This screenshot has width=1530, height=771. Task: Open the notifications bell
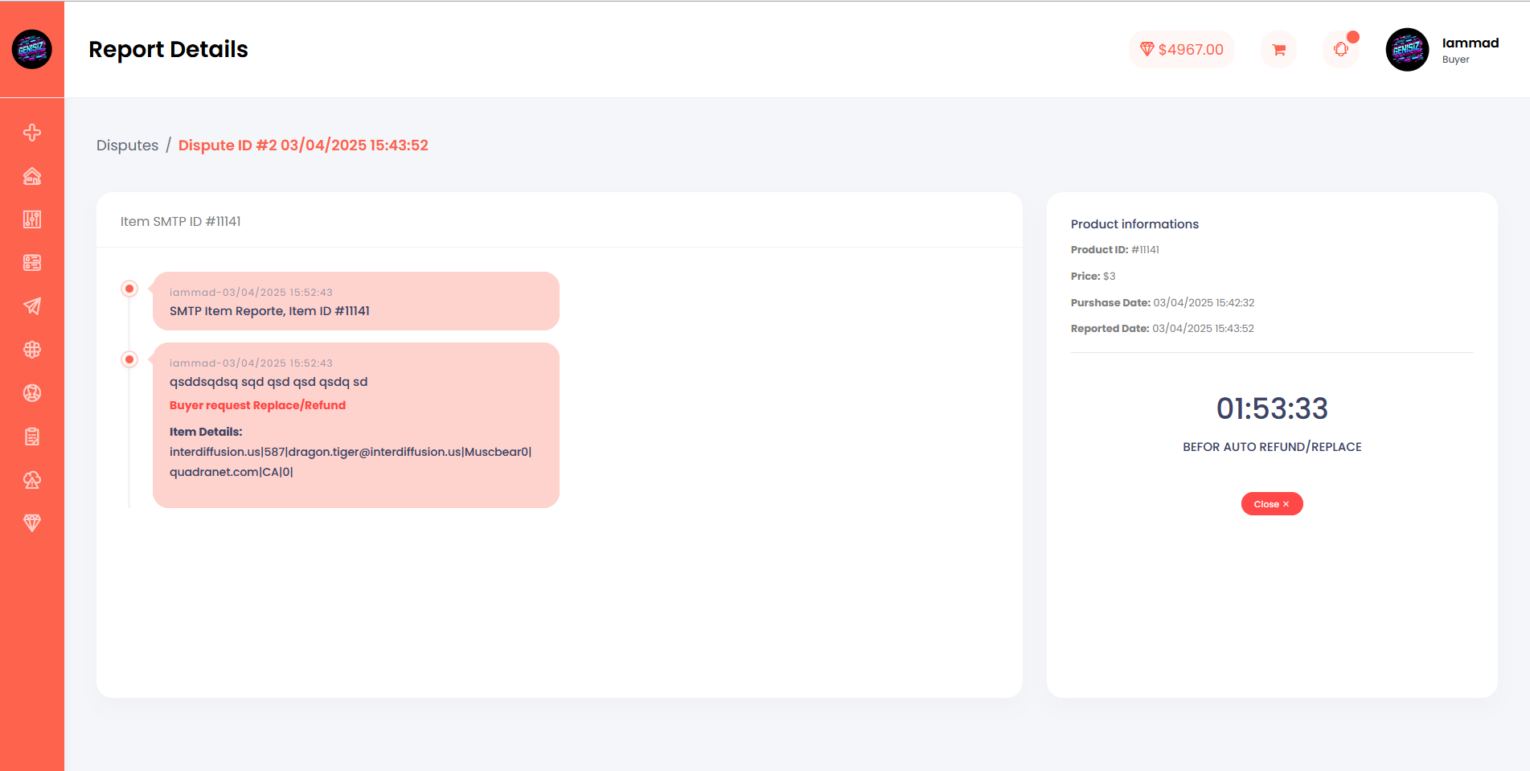[x=1341, y=50]
